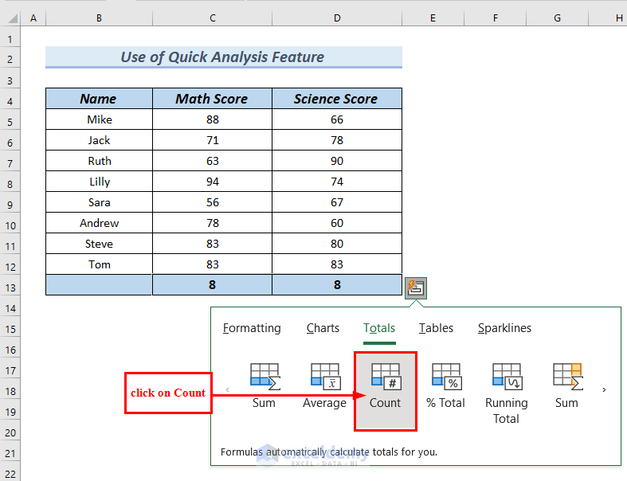The height and width of the screenshot is (481, 627).
Task: Open the Formatting tab in Quick Analysis
Action: click(x=252, y=328)
